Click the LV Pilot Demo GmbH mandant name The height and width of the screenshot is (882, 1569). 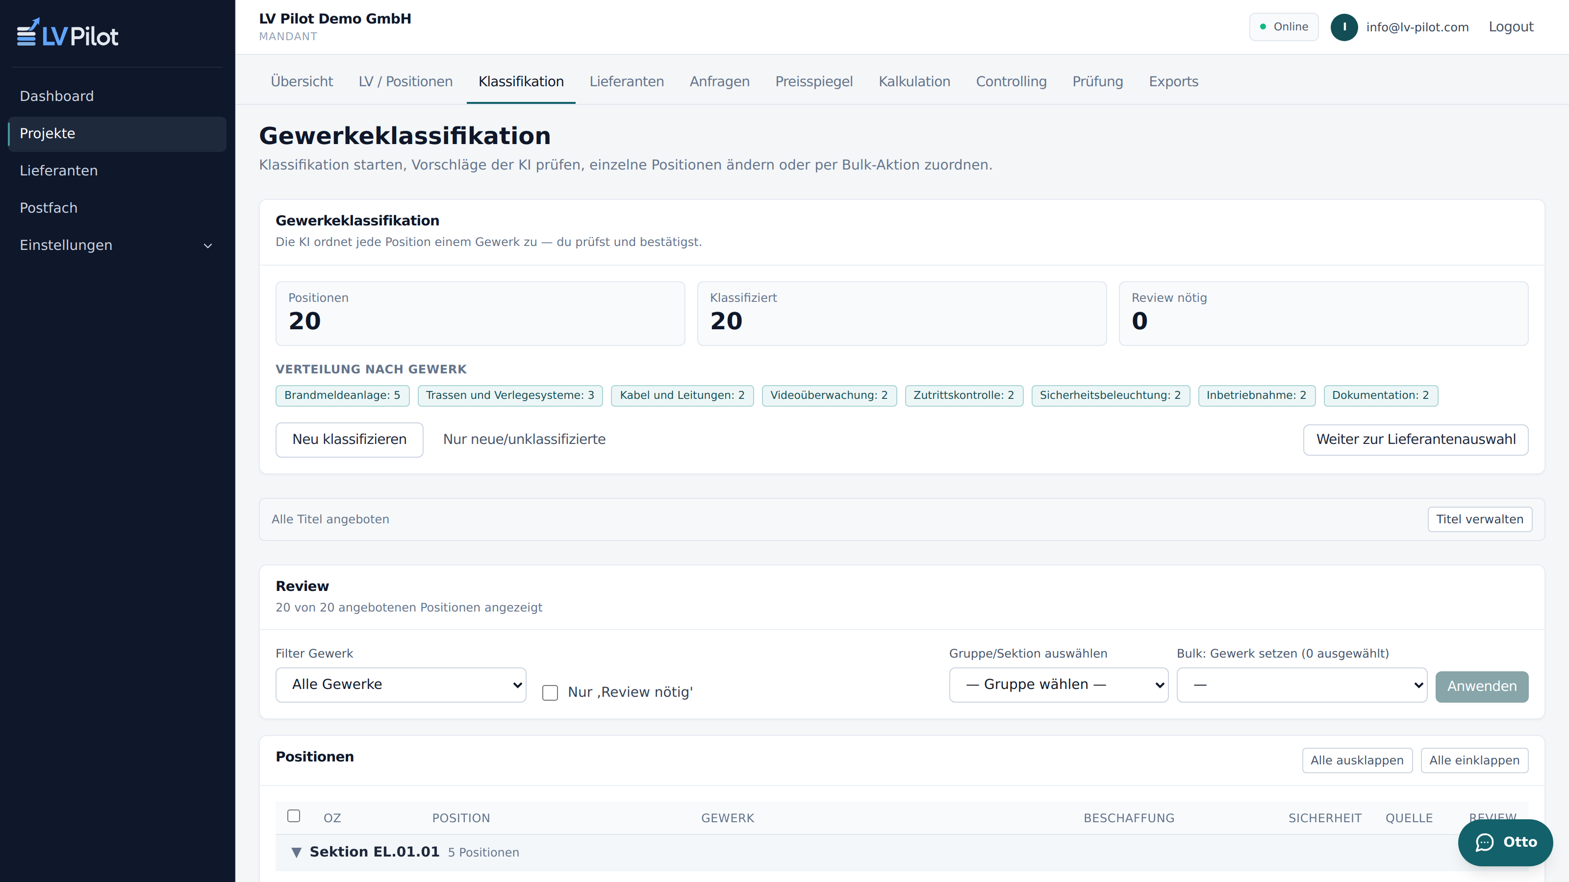335,19
